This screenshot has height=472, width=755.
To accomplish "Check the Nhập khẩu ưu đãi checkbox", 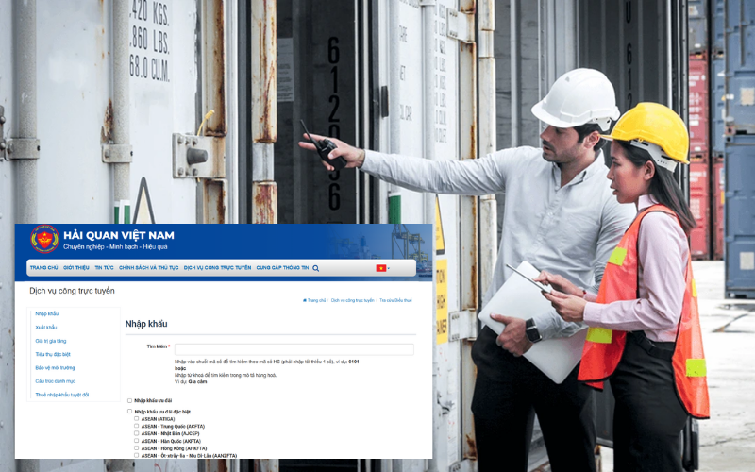I will [129, 400].
